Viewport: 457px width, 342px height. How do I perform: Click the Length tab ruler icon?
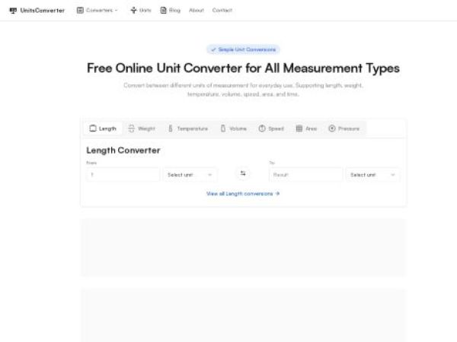(93, 128)
